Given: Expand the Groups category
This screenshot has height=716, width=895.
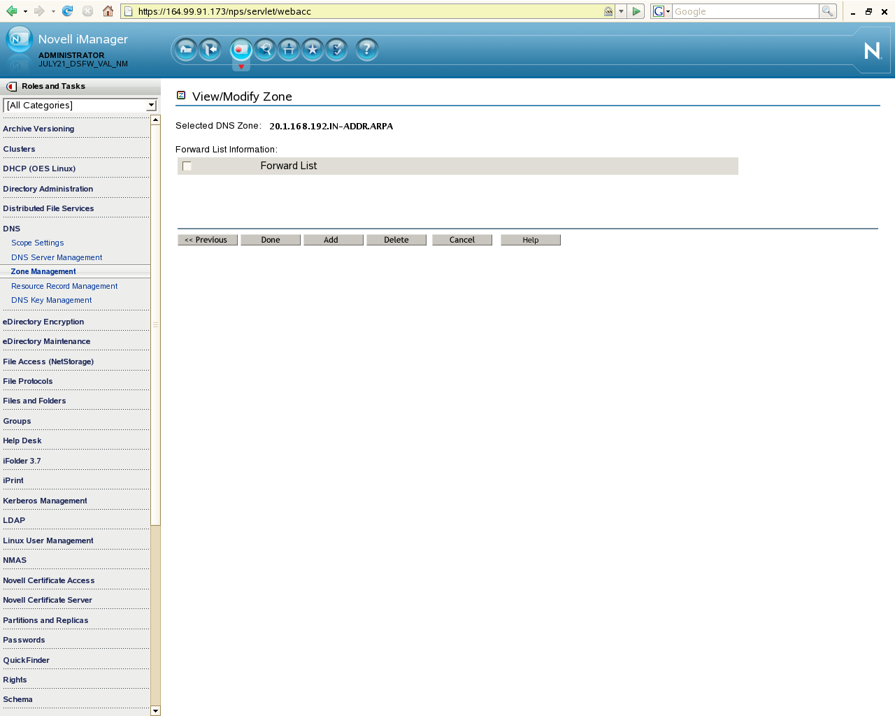Looking at the screenshot, I should [17, 421].
